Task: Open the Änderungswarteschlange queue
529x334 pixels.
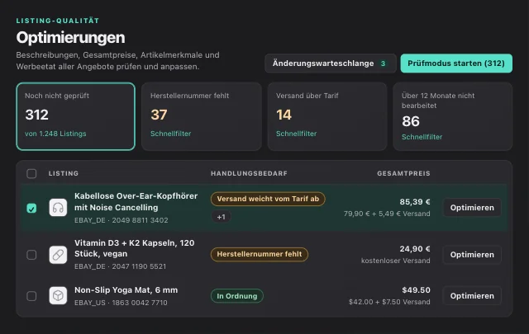Action: point(331,64)
